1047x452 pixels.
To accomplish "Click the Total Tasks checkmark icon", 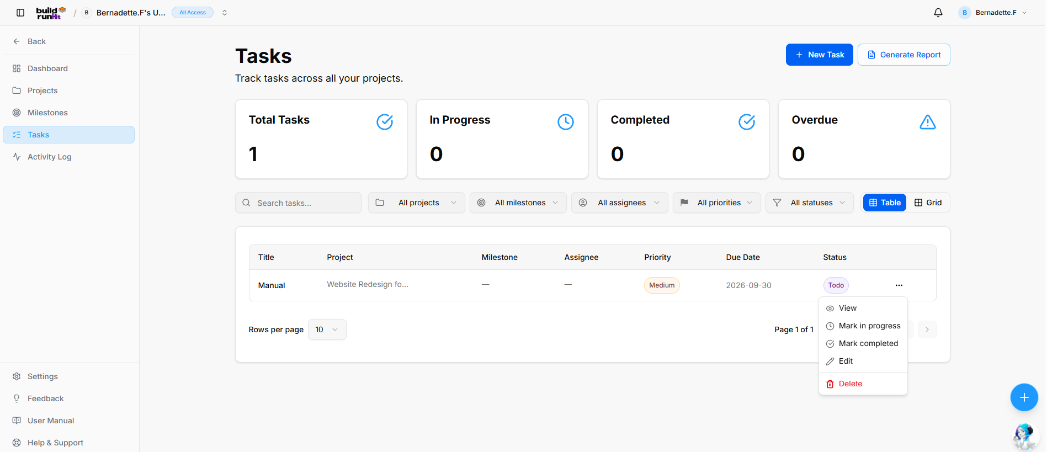I will tap(385, 122).
